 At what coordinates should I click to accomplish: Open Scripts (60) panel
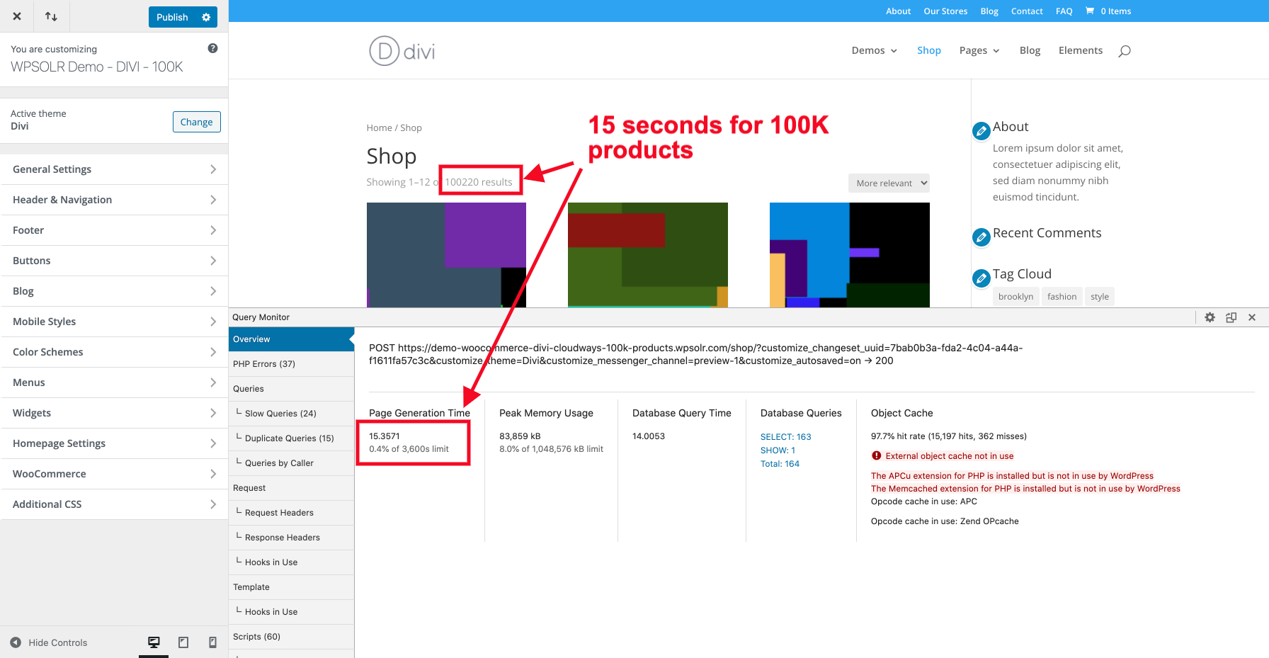pyautogui.click(x=291, y=637)
